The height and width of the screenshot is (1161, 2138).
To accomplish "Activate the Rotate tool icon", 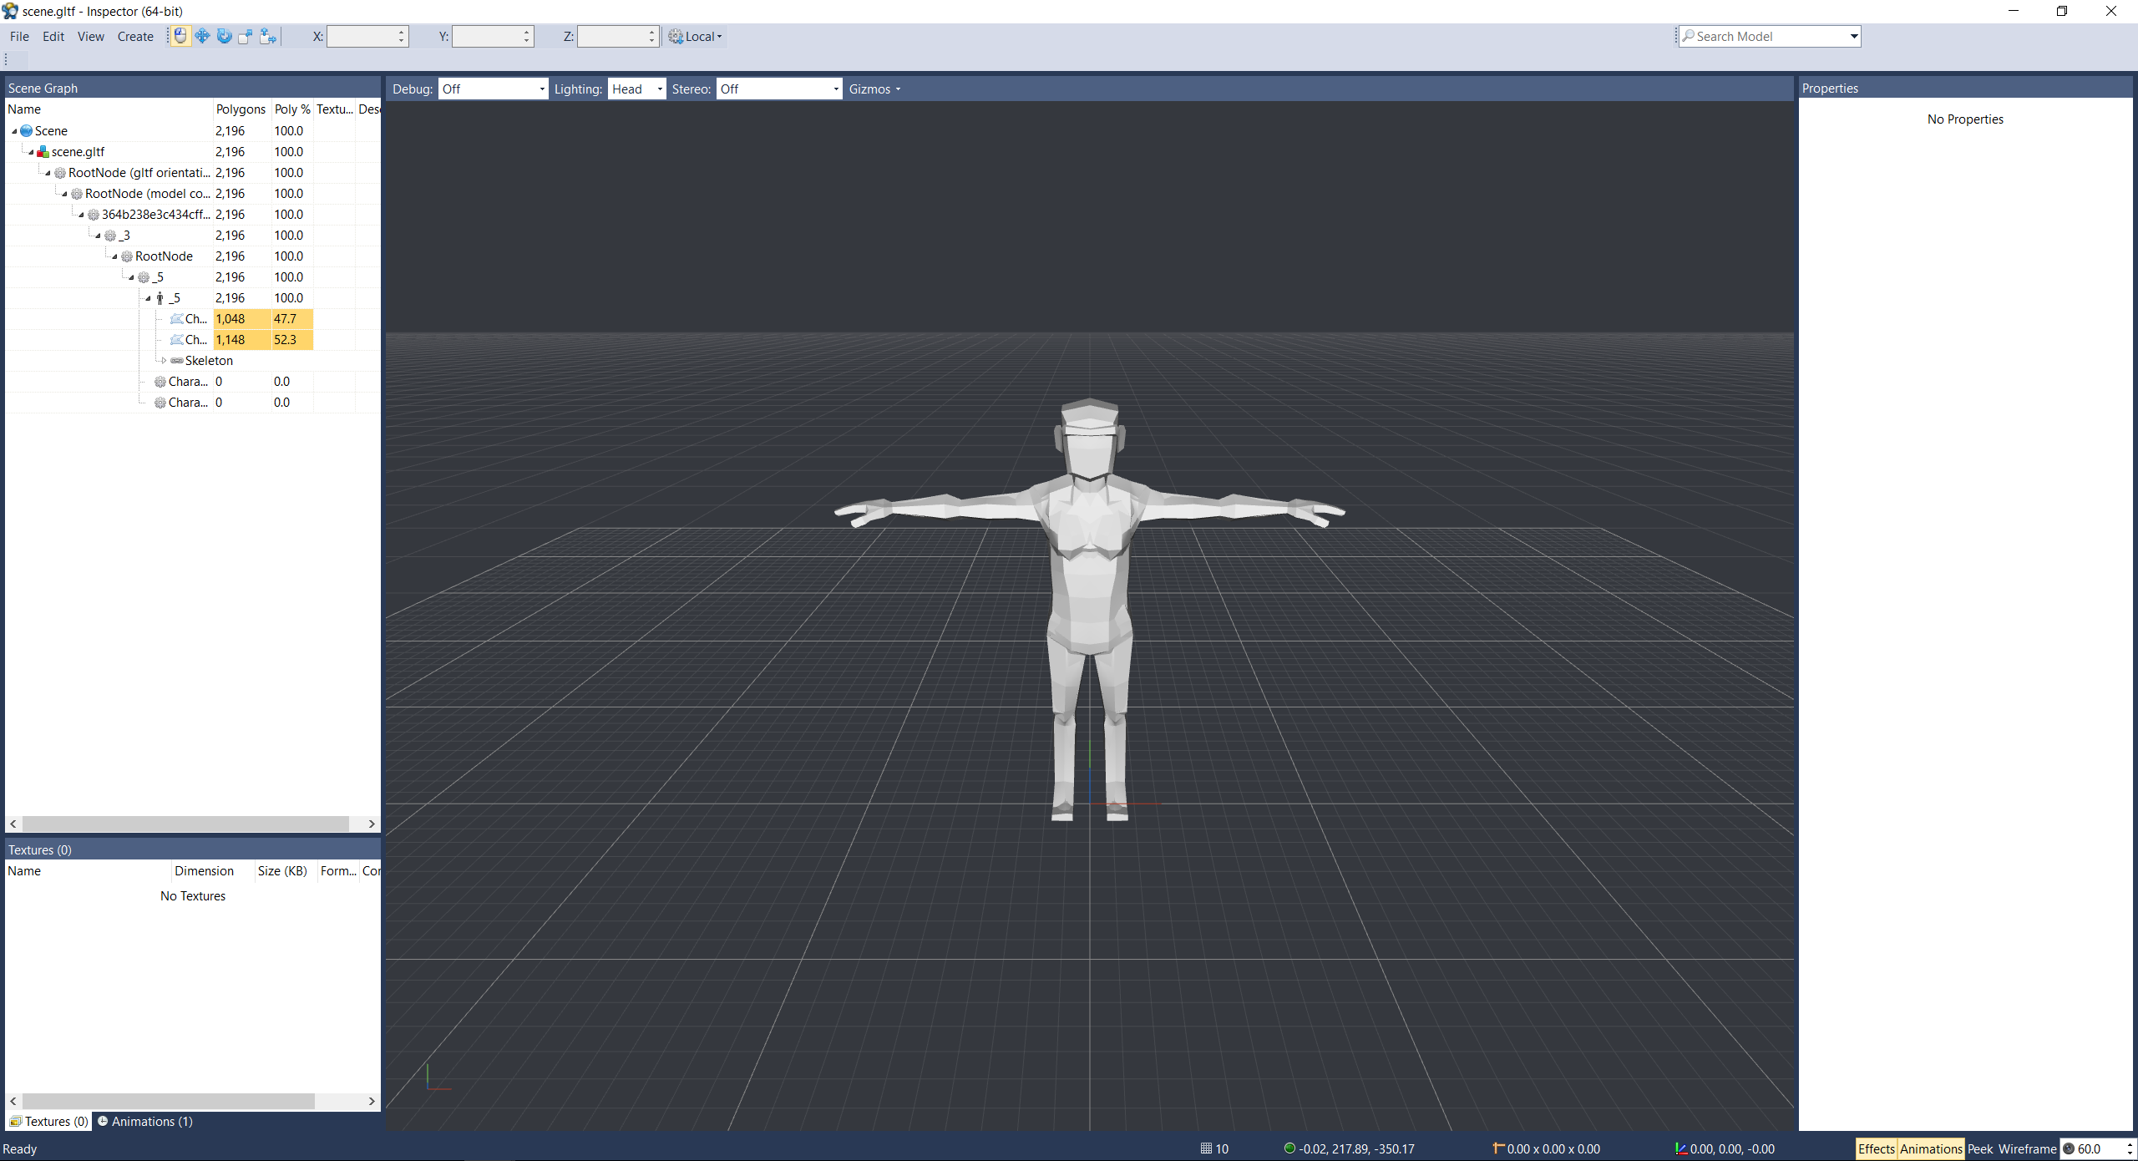I will click(224, 36).
